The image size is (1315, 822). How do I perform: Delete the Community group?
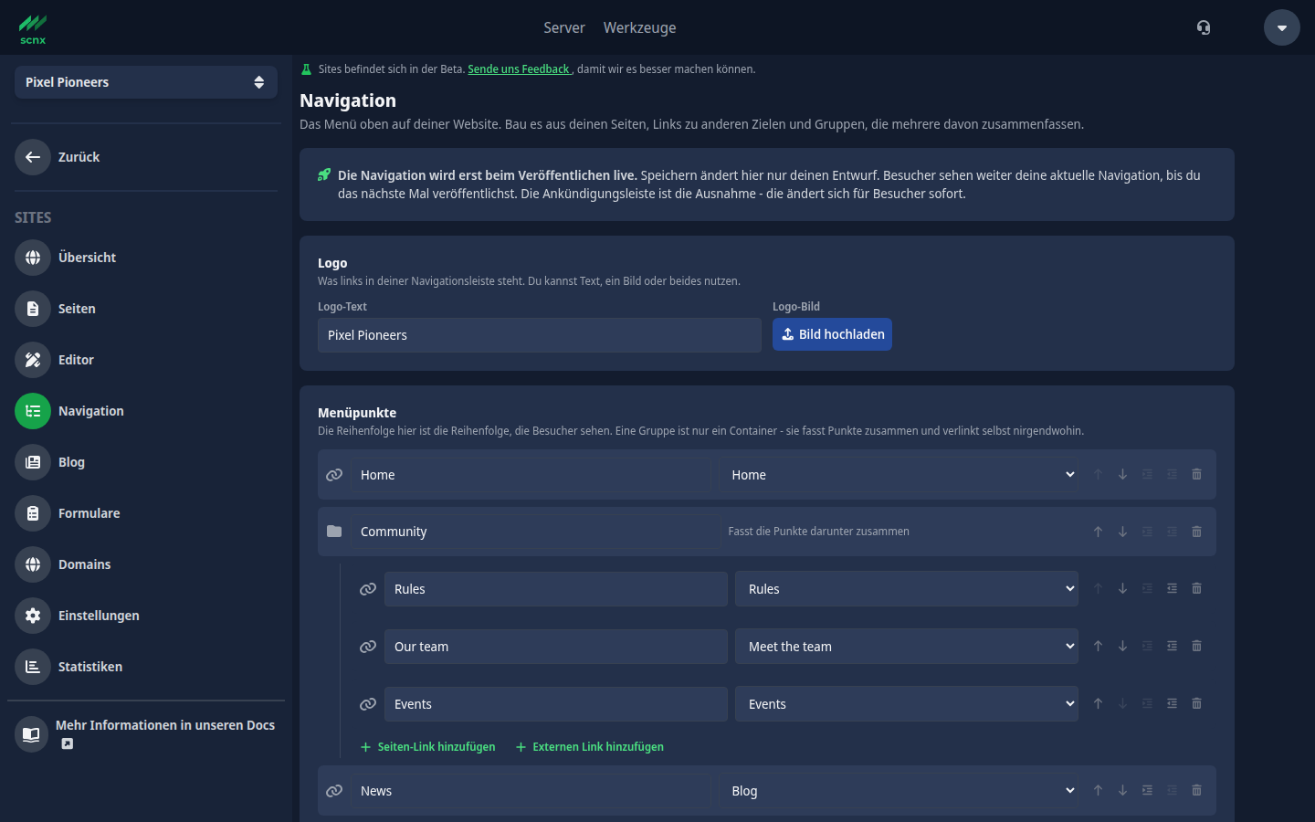tap(1196, 532)
